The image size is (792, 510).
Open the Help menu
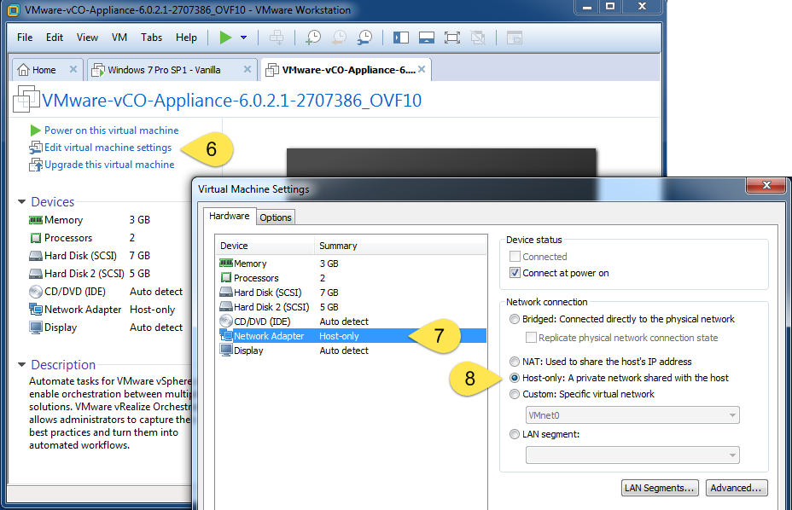tap(186, 38)
